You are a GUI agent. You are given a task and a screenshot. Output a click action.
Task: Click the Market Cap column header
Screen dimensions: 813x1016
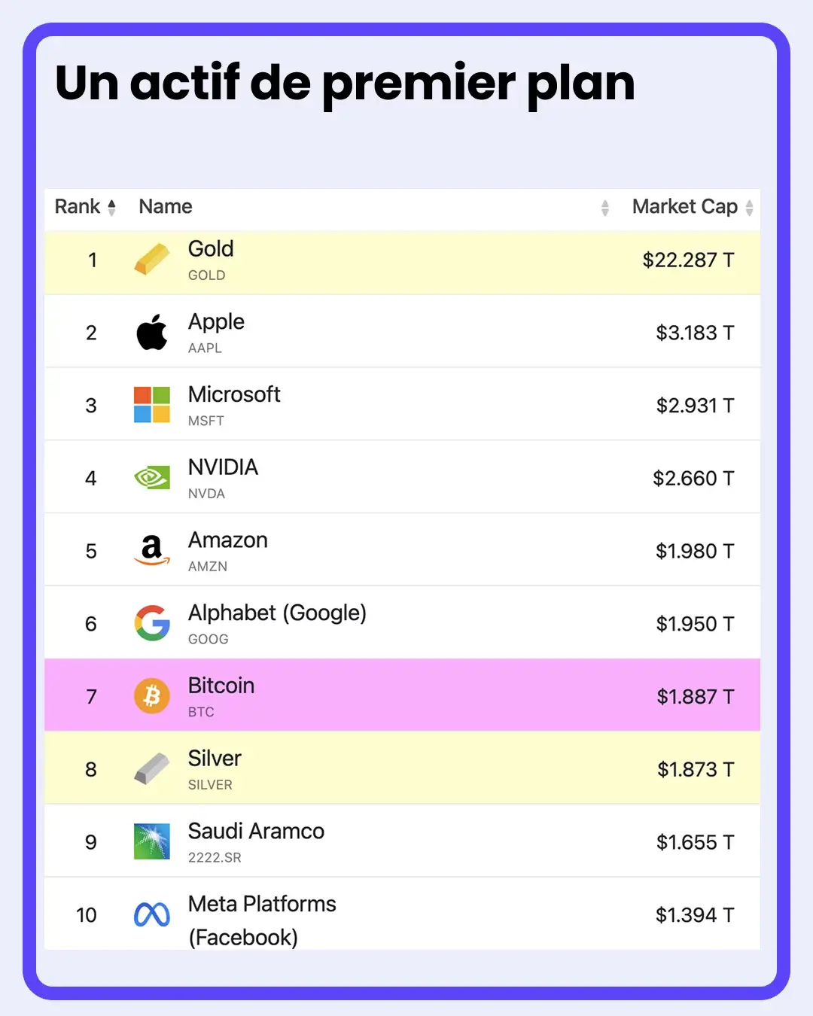click(684, 206)
